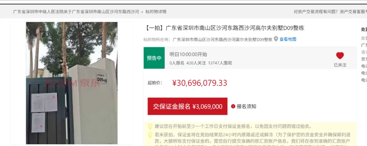The height and width of the screenshot is (146, 367).
Task: Toggle the red heart favorite icon
Action: (340, 56)
